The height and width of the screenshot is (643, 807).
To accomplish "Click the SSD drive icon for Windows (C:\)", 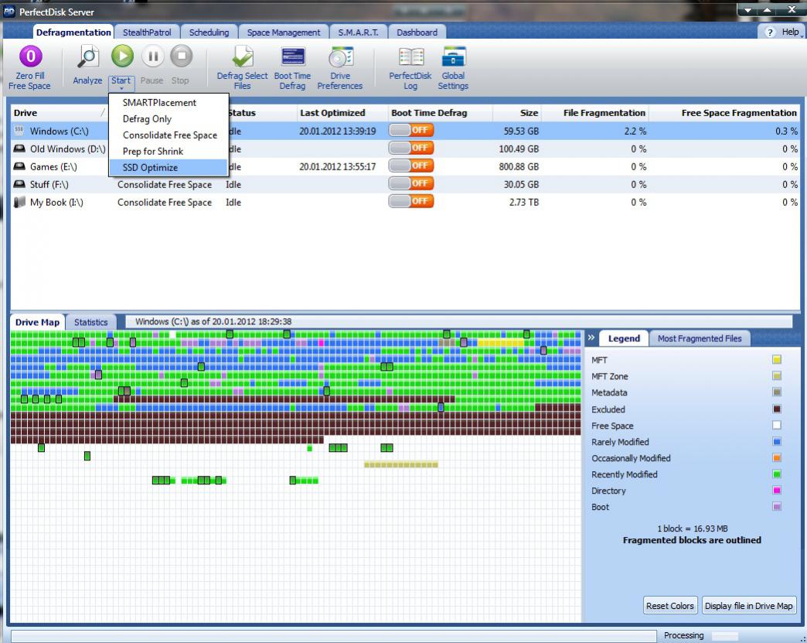I will (19, 130).
